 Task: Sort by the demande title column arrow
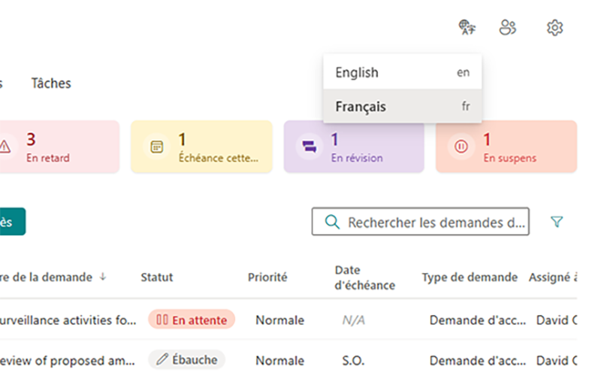tap(103, 277)
